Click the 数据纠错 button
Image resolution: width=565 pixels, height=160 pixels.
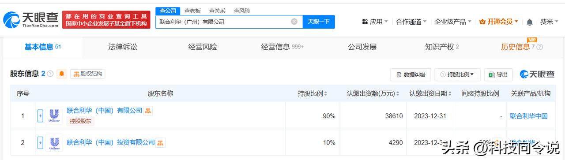[x=411, y=74]
